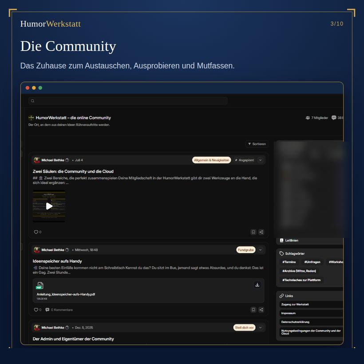Share the Ideenspeicher aufs Handy post
364x364 pixels.
[261, 310]
